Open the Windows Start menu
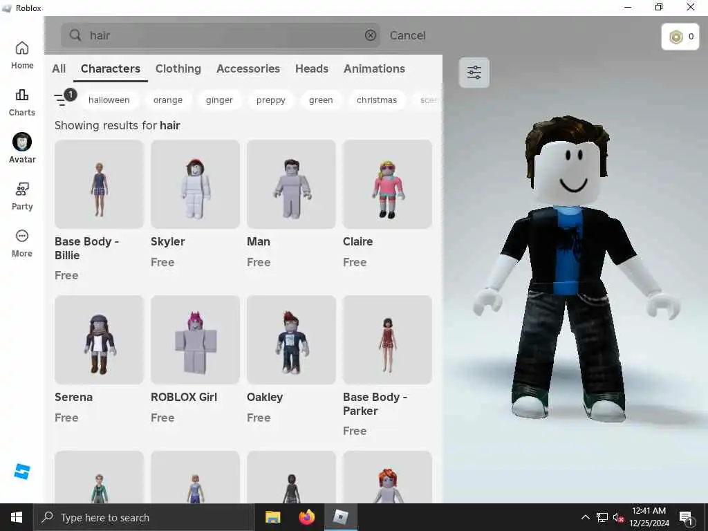 [17, 517]
